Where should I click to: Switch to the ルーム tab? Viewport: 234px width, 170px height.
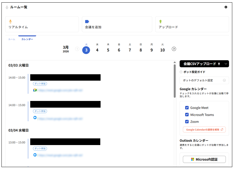coord(12,39)
